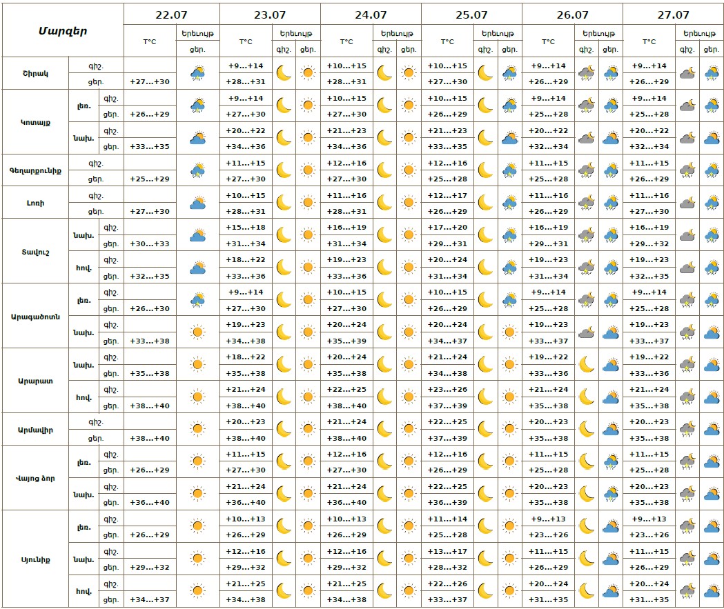Click Գեղարքունիք daytime sun icon for 24.07
Viewport: 724px width, 609px height.
[x=409, y=170]
